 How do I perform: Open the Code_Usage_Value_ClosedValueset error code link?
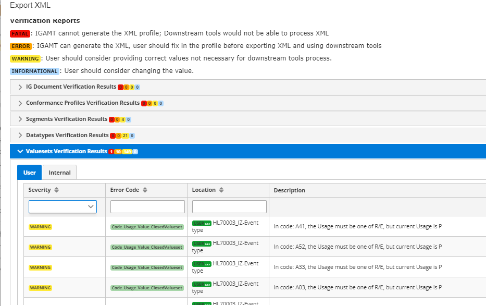pyautogui.click(x=146, y=227)
